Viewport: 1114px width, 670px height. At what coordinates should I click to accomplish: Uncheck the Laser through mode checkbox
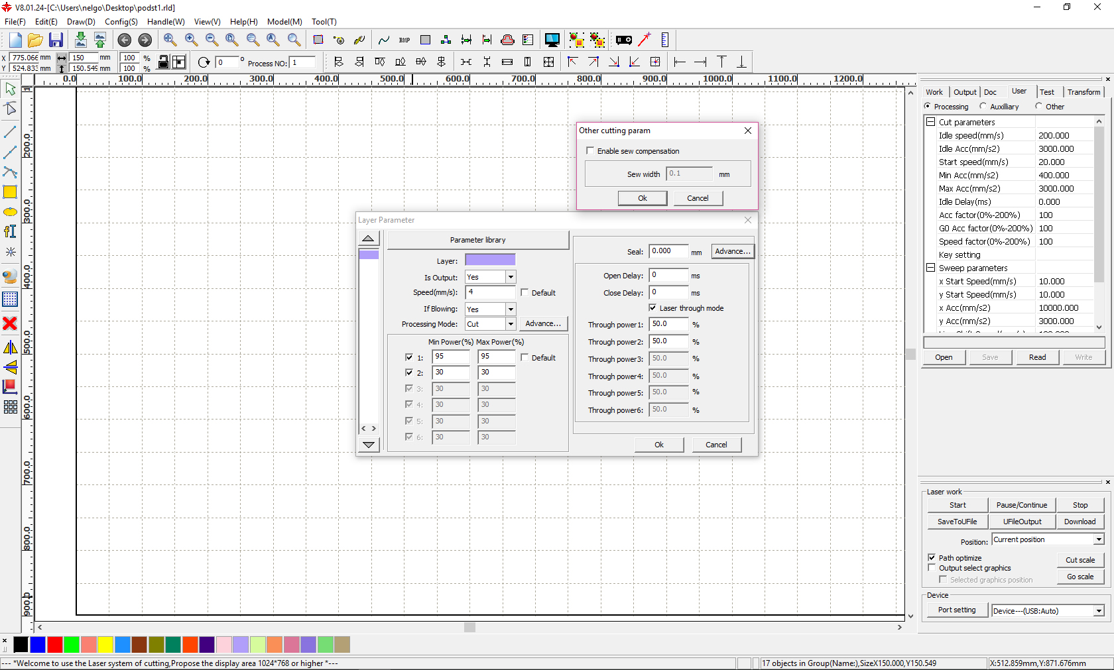652,307
